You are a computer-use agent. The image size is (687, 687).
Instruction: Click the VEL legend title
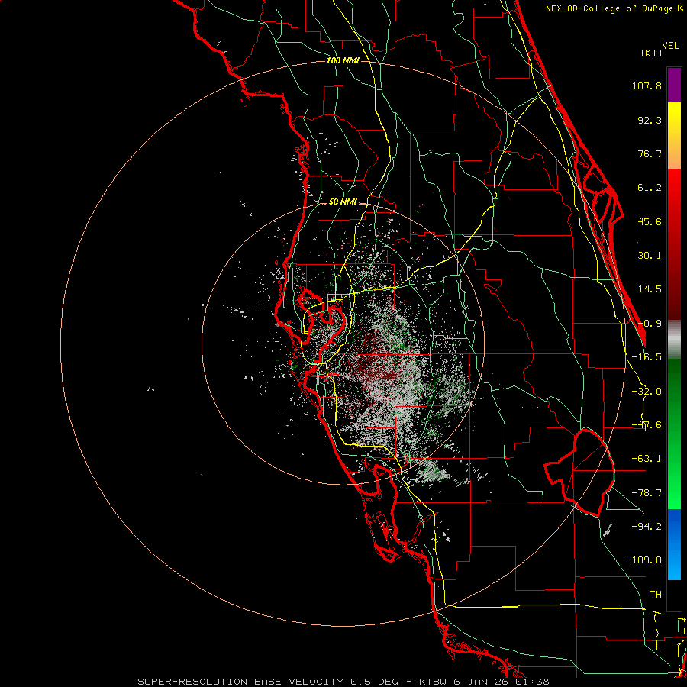pyautogui.click(x=670, y=46)
